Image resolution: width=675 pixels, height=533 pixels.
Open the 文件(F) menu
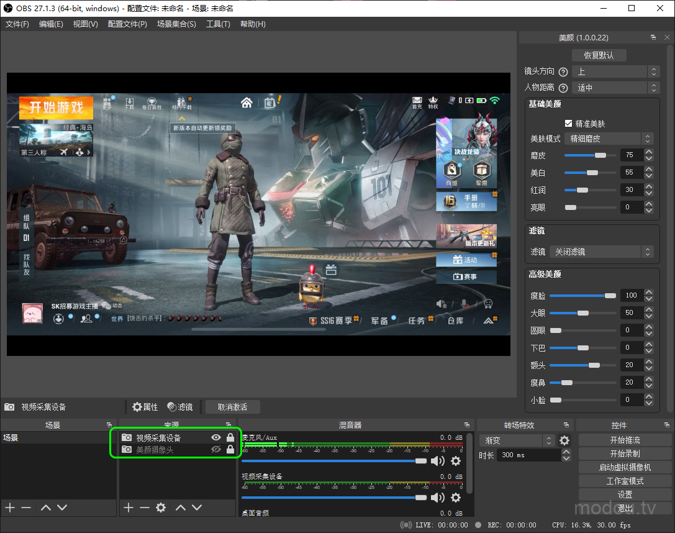pos(17,24)
